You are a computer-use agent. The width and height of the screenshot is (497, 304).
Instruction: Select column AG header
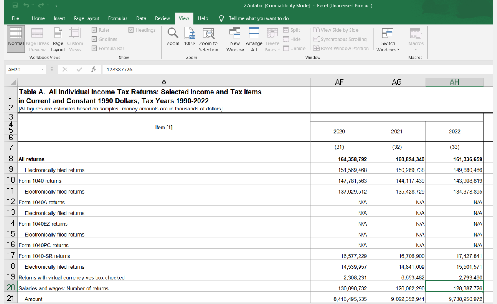pyautogui.click(x=397, y=82)
